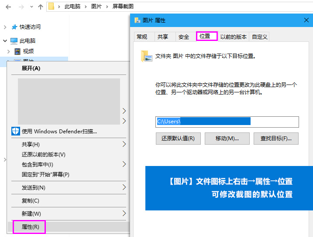
Task: Switch to the 安全 tab
Action: tap(186, 37)
